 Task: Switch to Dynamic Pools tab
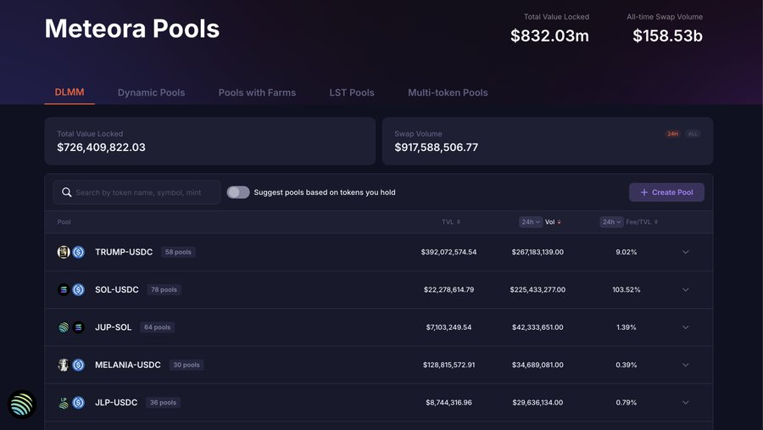coord(151,92)
